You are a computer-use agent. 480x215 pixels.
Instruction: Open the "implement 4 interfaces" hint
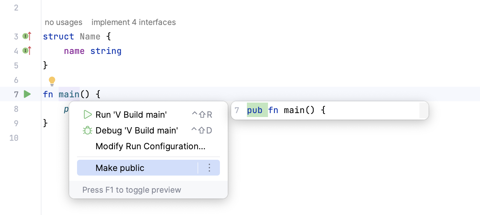(x=133, y=22)
